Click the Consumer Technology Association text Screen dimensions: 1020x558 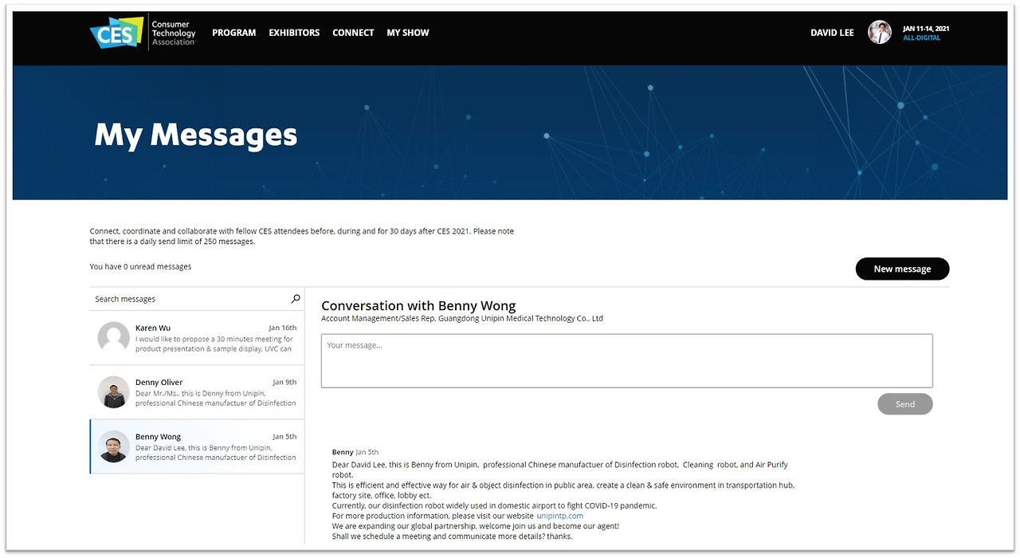(x=173, y=33)
